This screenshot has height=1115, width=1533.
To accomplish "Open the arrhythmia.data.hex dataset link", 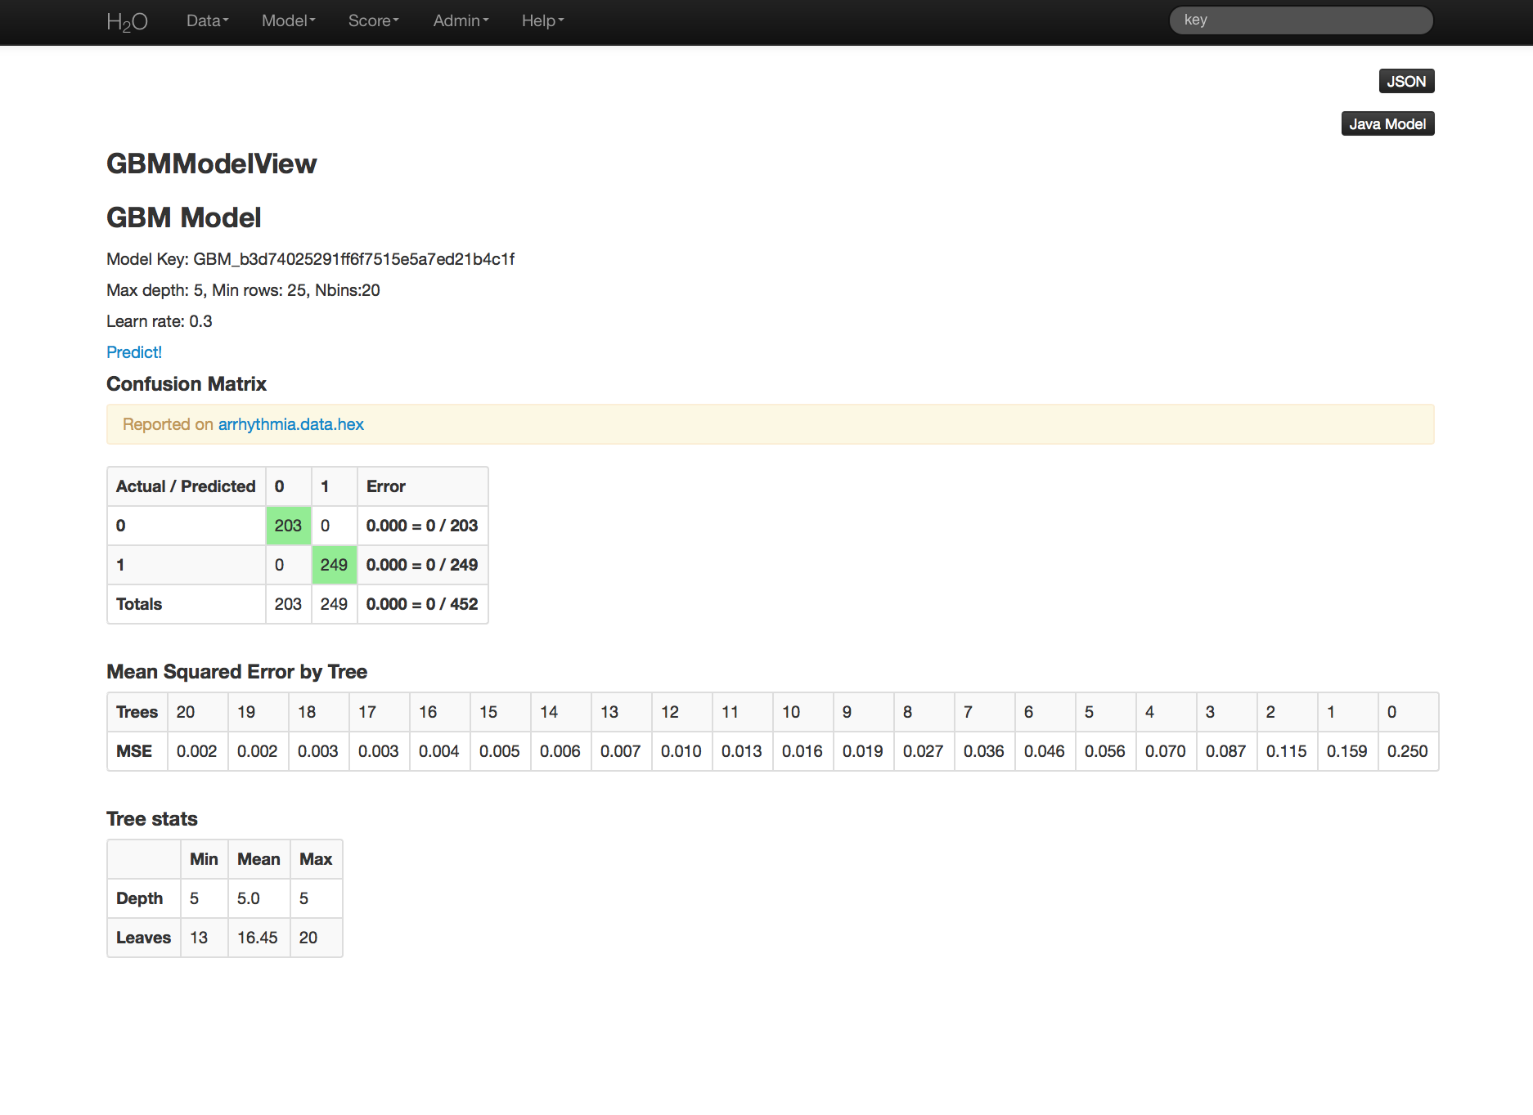I will 290,424.
